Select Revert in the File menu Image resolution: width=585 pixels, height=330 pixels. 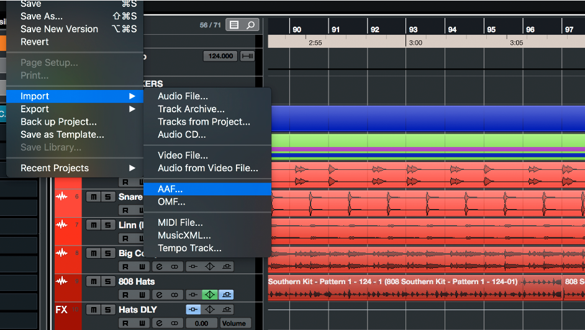pyautogui.click(x=75, y=42)
